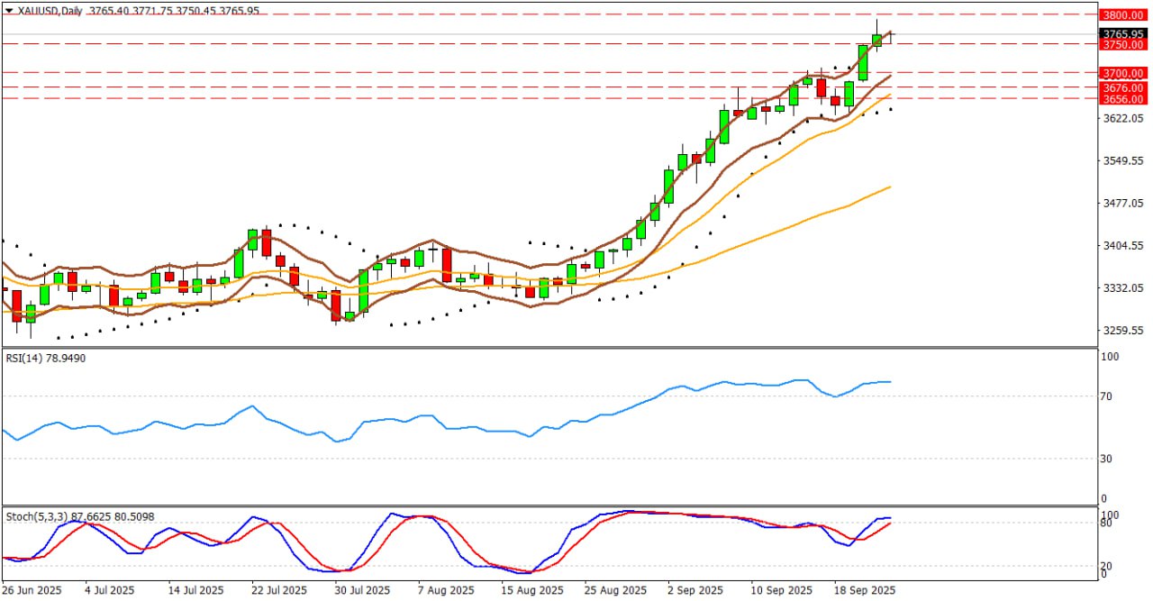The width and height of the screenshot is (1153, 601).
Task: Open the chart dropdown triangle beside XAUUSD
Action: (9, 10)
